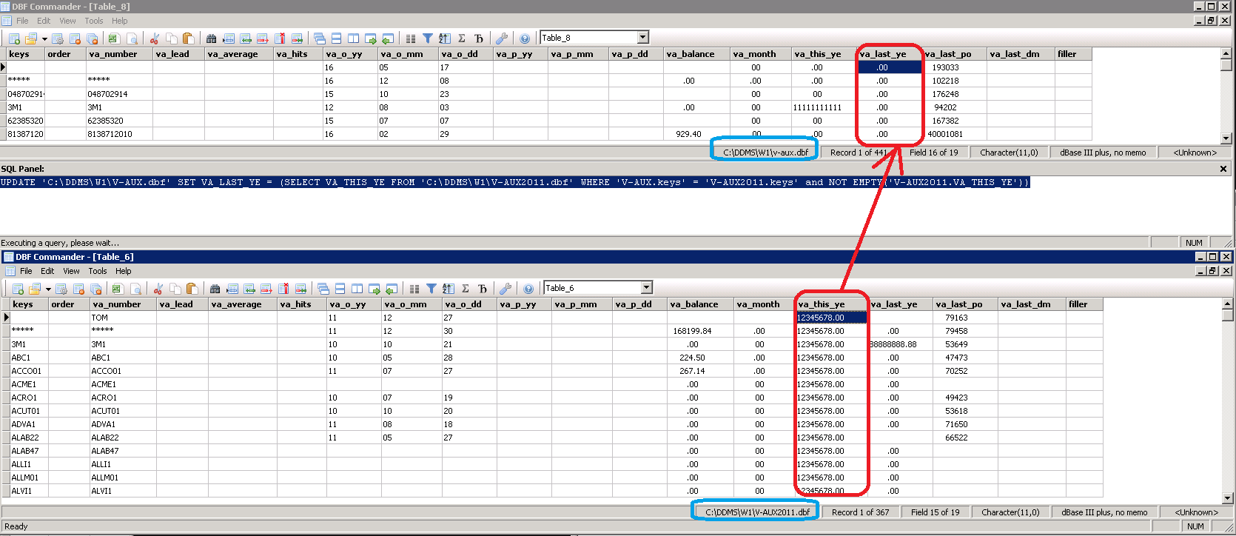Click Delete record red-X icon in Table_8 toolbar
This screenshot has height=536, width=1236.
pos(280,38)
